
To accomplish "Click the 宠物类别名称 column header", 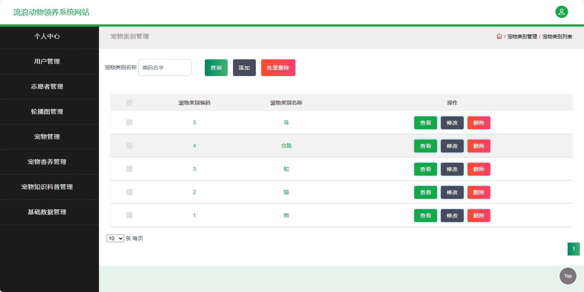I will pos(286,103).
